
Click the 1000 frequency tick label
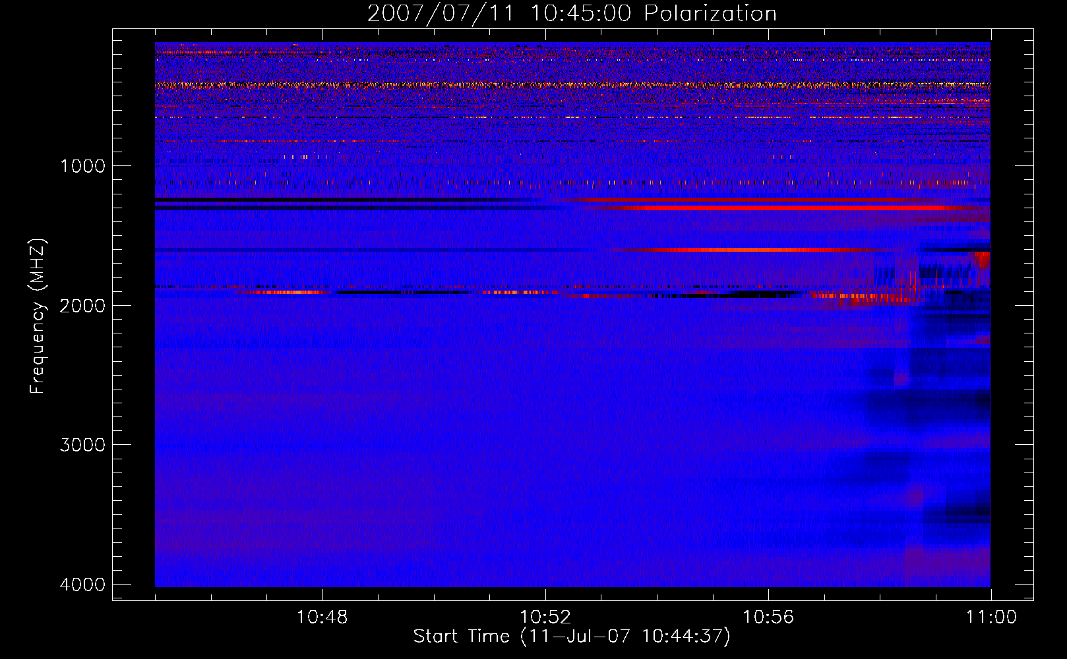82,166
